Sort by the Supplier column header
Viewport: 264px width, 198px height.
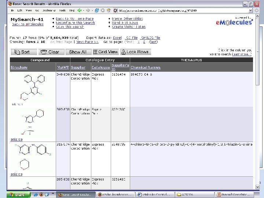[x=78, y=67]
